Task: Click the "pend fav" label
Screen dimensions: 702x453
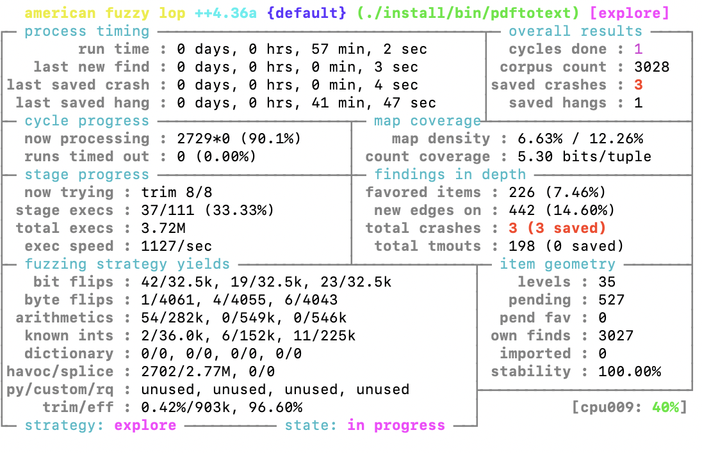Action: [x=535, y=317]
